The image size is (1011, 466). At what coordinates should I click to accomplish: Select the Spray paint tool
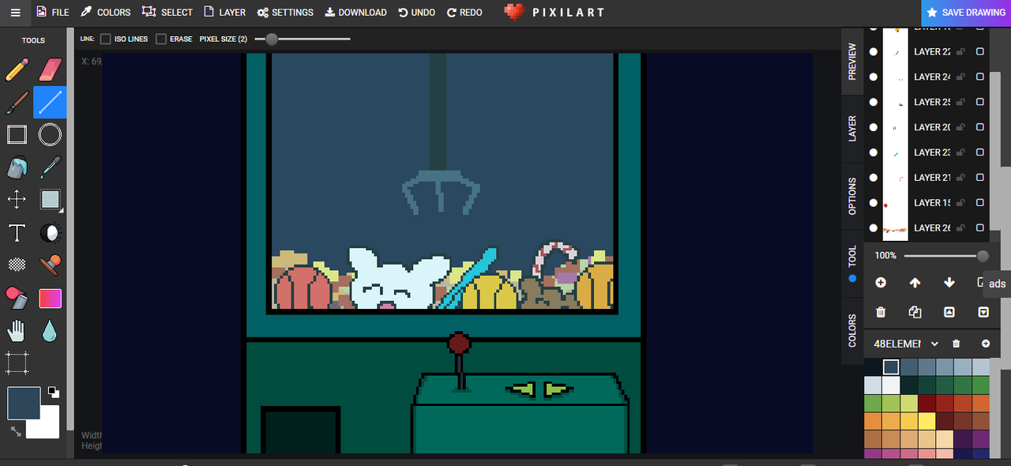tap(17, 298)
